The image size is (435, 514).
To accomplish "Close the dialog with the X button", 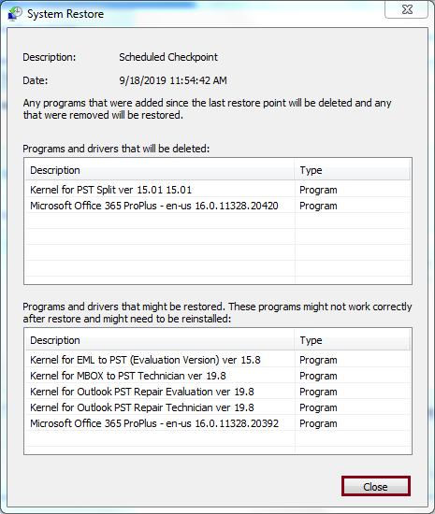I will (406, 10).
